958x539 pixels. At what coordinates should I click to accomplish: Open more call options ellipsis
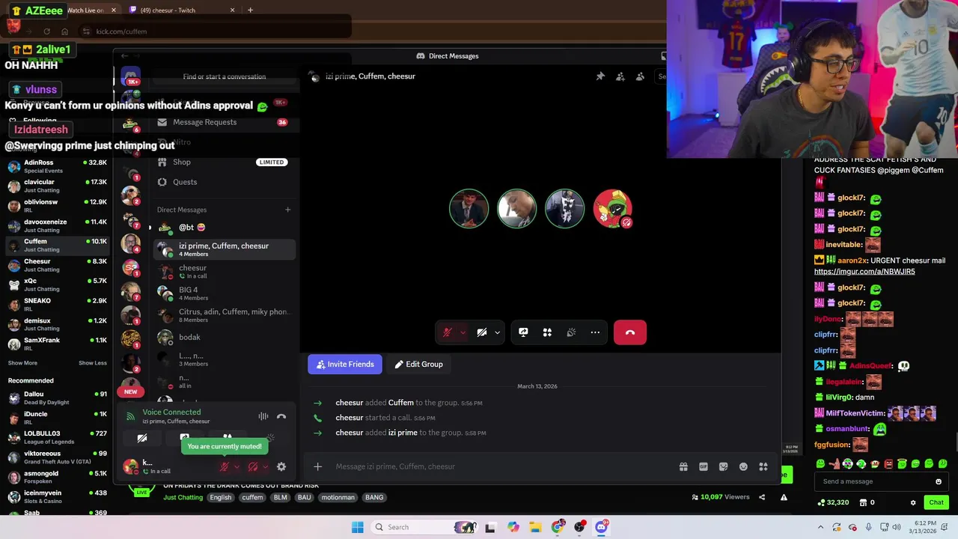pyautogui.click(x=595, y=332)
